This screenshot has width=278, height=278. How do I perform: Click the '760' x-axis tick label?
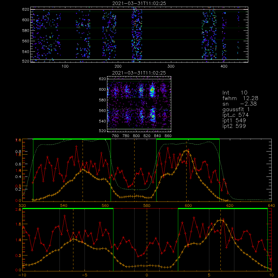tap(115, 136)
